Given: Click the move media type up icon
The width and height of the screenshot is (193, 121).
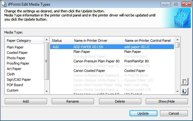Looking at the screenshot, I should [184, 81].
